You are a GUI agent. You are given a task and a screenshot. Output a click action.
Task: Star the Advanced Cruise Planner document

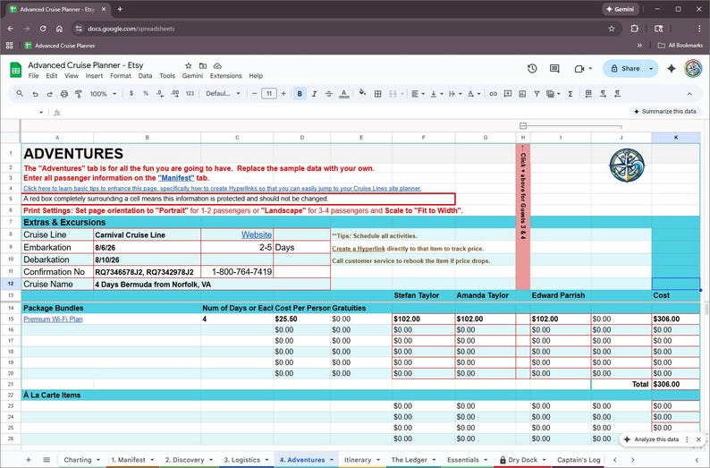[x=189, y=65]
